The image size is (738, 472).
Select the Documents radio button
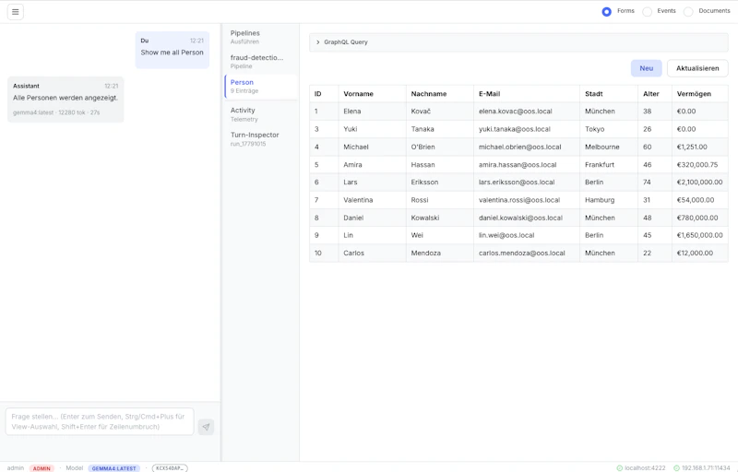point(688,11)
